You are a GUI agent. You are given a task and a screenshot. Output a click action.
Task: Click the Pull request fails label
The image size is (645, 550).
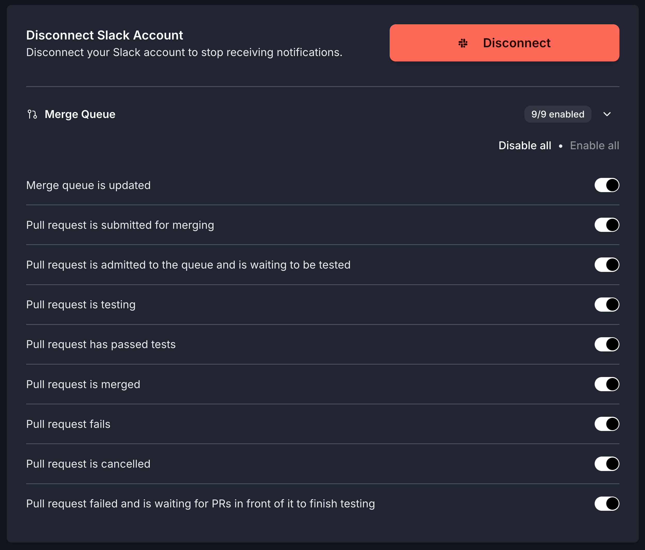click(x=68, y=424)
